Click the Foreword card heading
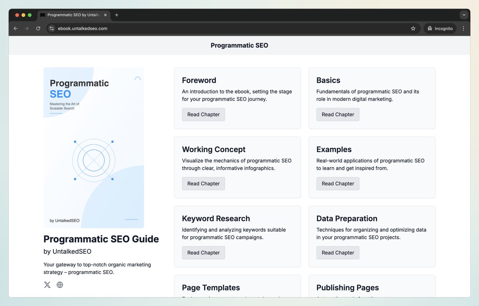The width and height of the screenshot is (479, 306). coord(199,80)
